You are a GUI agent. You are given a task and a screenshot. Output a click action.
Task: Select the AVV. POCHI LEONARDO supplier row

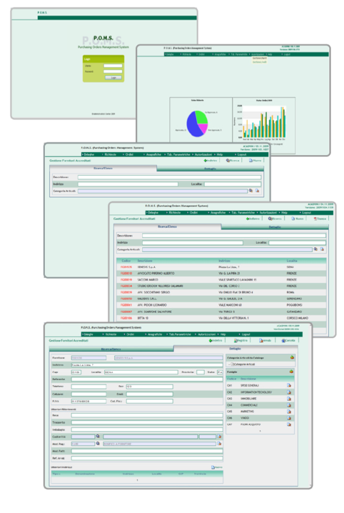221,305
